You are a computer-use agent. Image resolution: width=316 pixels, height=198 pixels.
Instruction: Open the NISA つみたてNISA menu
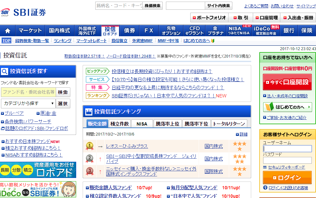(239, 31)
